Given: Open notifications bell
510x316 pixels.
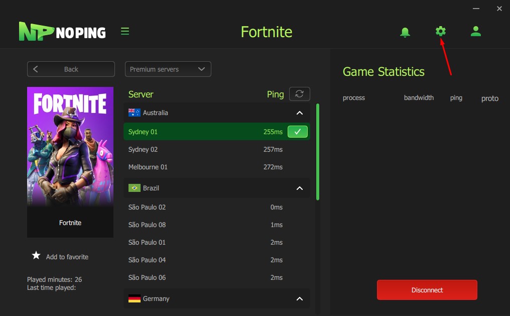Looking at the screenshot, I should pos(405,32).
